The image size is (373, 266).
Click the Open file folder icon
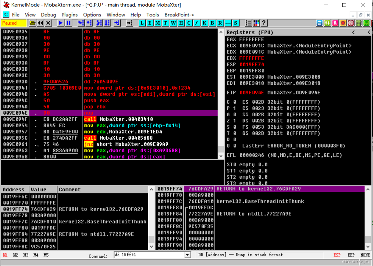[x=33, y=23]
